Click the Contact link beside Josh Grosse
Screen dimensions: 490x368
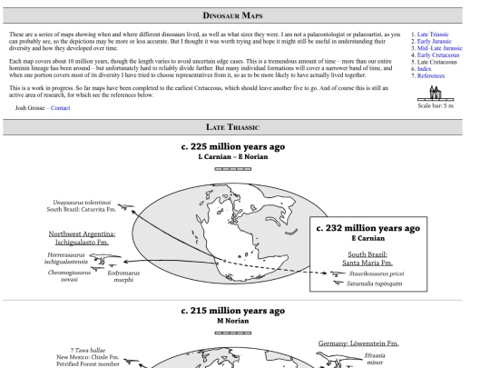tap(60, 108)
